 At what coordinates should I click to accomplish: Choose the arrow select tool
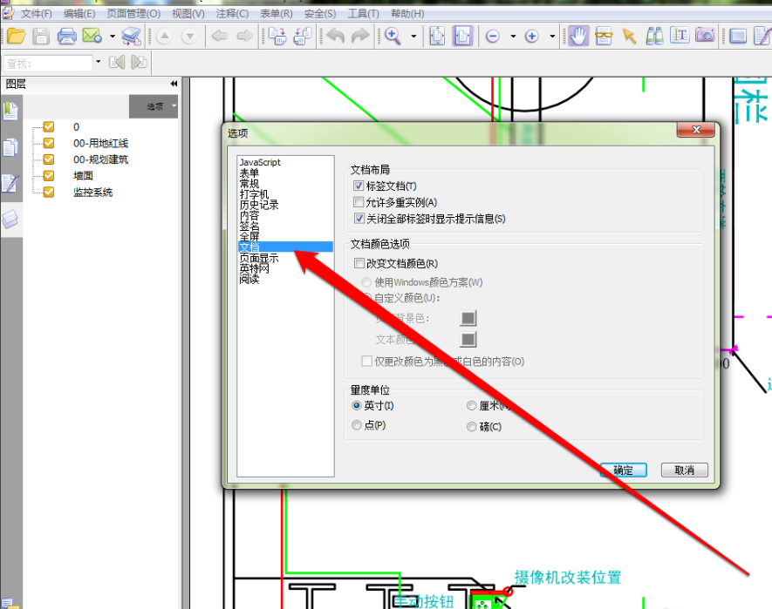pyautogui.click(x=629, y=36)
